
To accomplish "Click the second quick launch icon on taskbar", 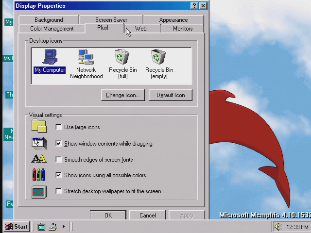I will pos(53,227).
